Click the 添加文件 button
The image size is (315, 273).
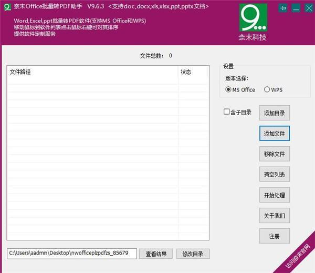[x=275, y=134]
